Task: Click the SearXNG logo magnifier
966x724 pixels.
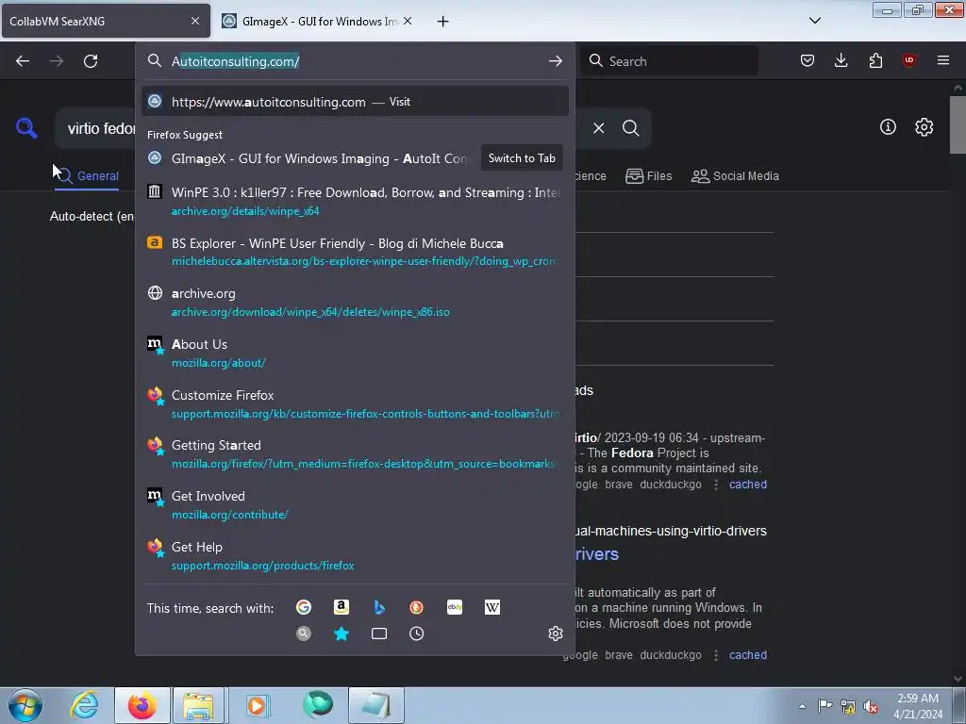Action: pos(26,128)
